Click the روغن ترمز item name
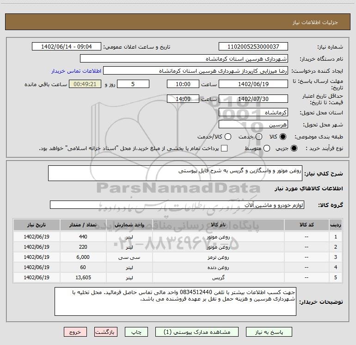Viewport: 356px width, 345px height. point(218,257)
